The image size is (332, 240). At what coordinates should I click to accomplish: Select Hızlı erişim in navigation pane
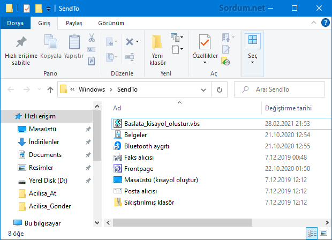47,116
